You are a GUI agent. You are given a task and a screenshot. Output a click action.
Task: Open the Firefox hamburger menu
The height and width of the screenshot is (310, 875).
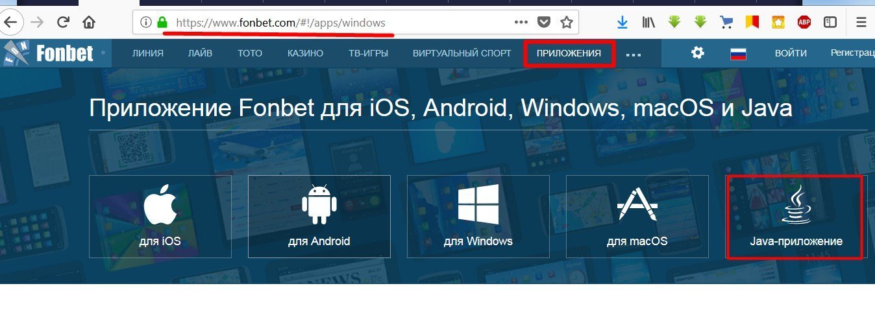pos(861,23)
